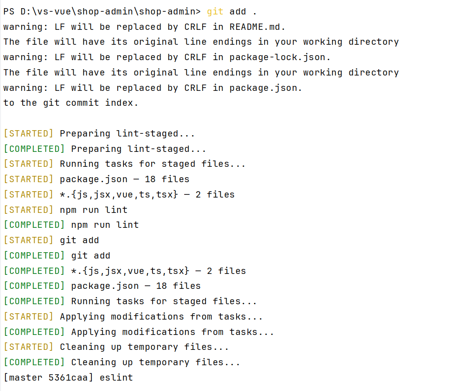Viewport: 471px width, 391px height.
Task: Click the COMPLETED Preparing lint-staged line
Action: point(105,149)
